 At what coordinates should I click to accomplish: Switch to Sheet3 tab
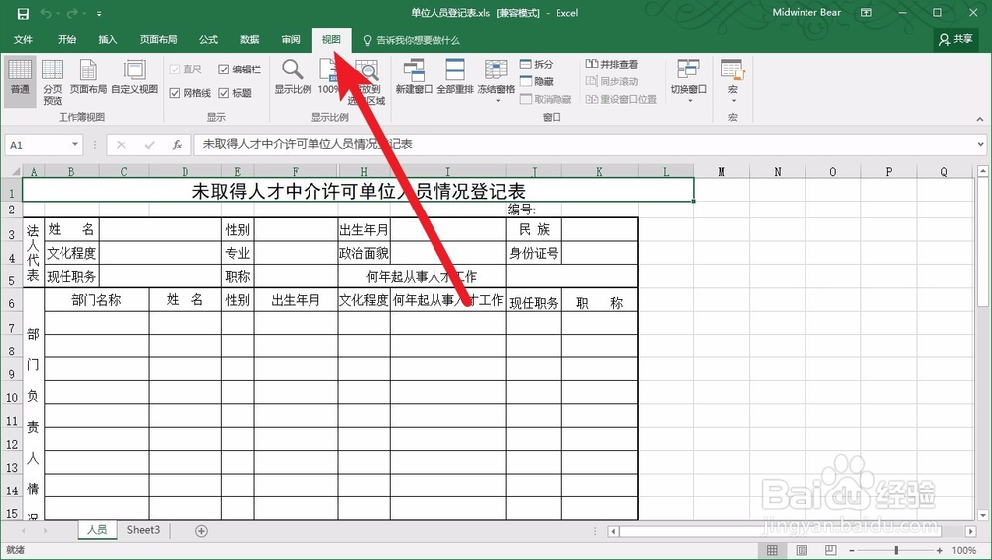click(x=143, y=530)
